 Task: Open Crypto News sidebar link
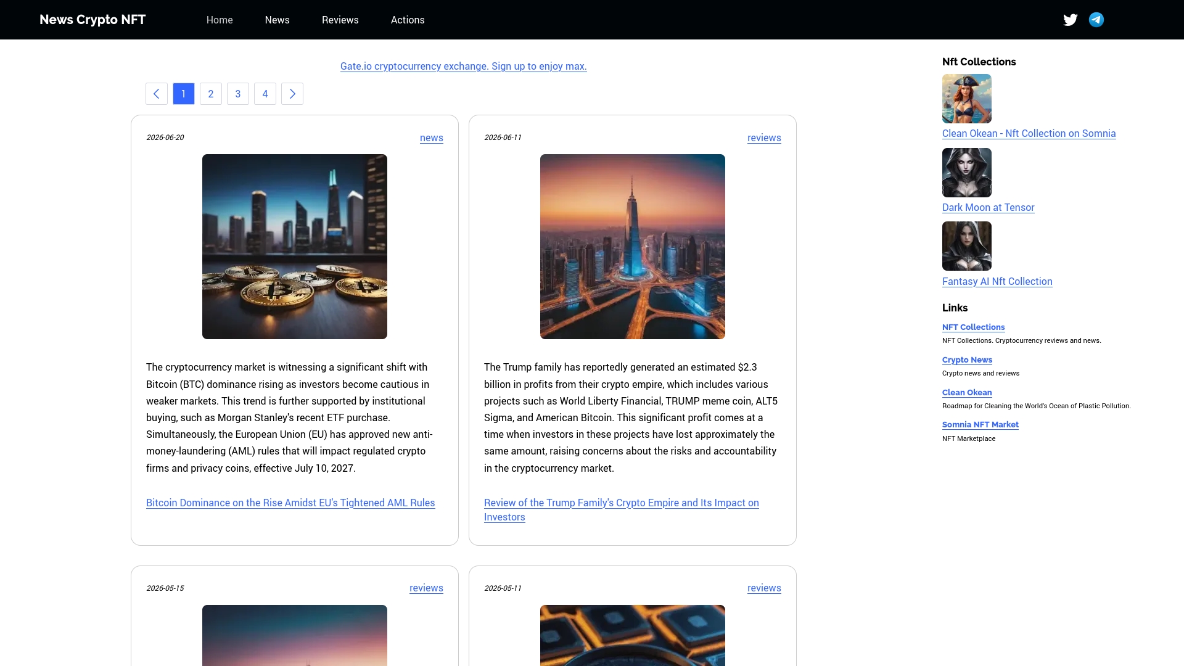pos(967,360)
